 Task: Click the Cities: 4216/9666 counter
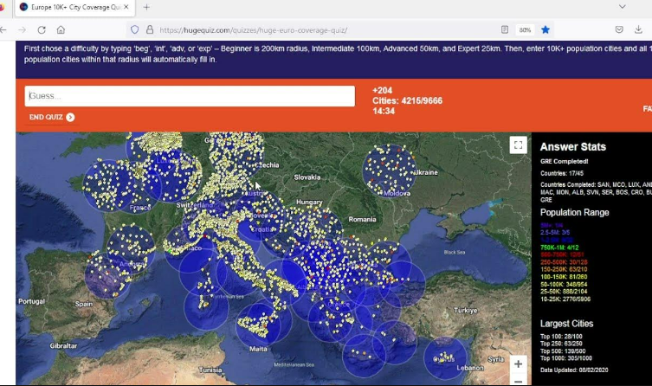tap(407, 100)
